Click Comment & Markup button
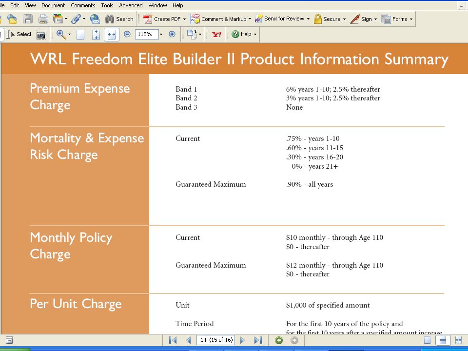468x351 pixels. click(218, 19)
